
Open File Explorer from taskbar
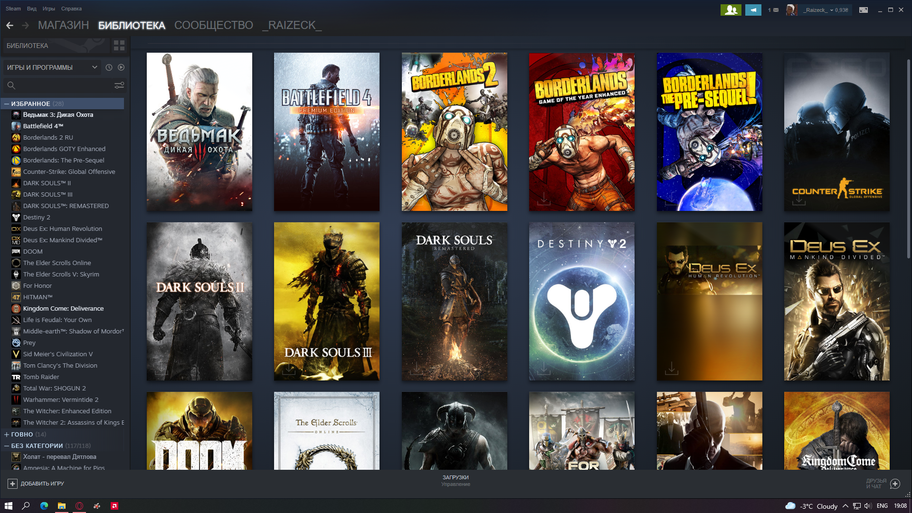click(x=62, y=506)
